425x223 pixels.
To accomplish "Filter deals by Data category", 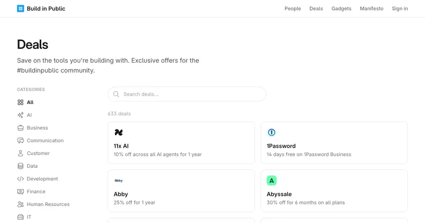I will pyautogui.click(x=32, y=166).
